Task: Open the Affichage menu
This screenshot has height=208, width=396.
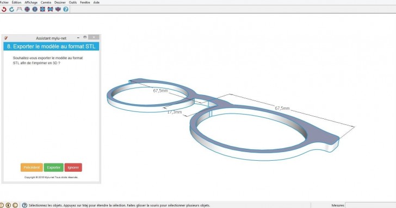Action: [31, 2]
